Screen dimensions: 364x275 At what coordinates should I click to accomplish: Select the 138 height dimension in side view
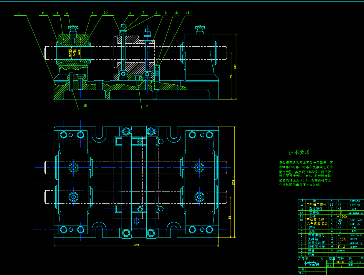[x=235, y=67]
